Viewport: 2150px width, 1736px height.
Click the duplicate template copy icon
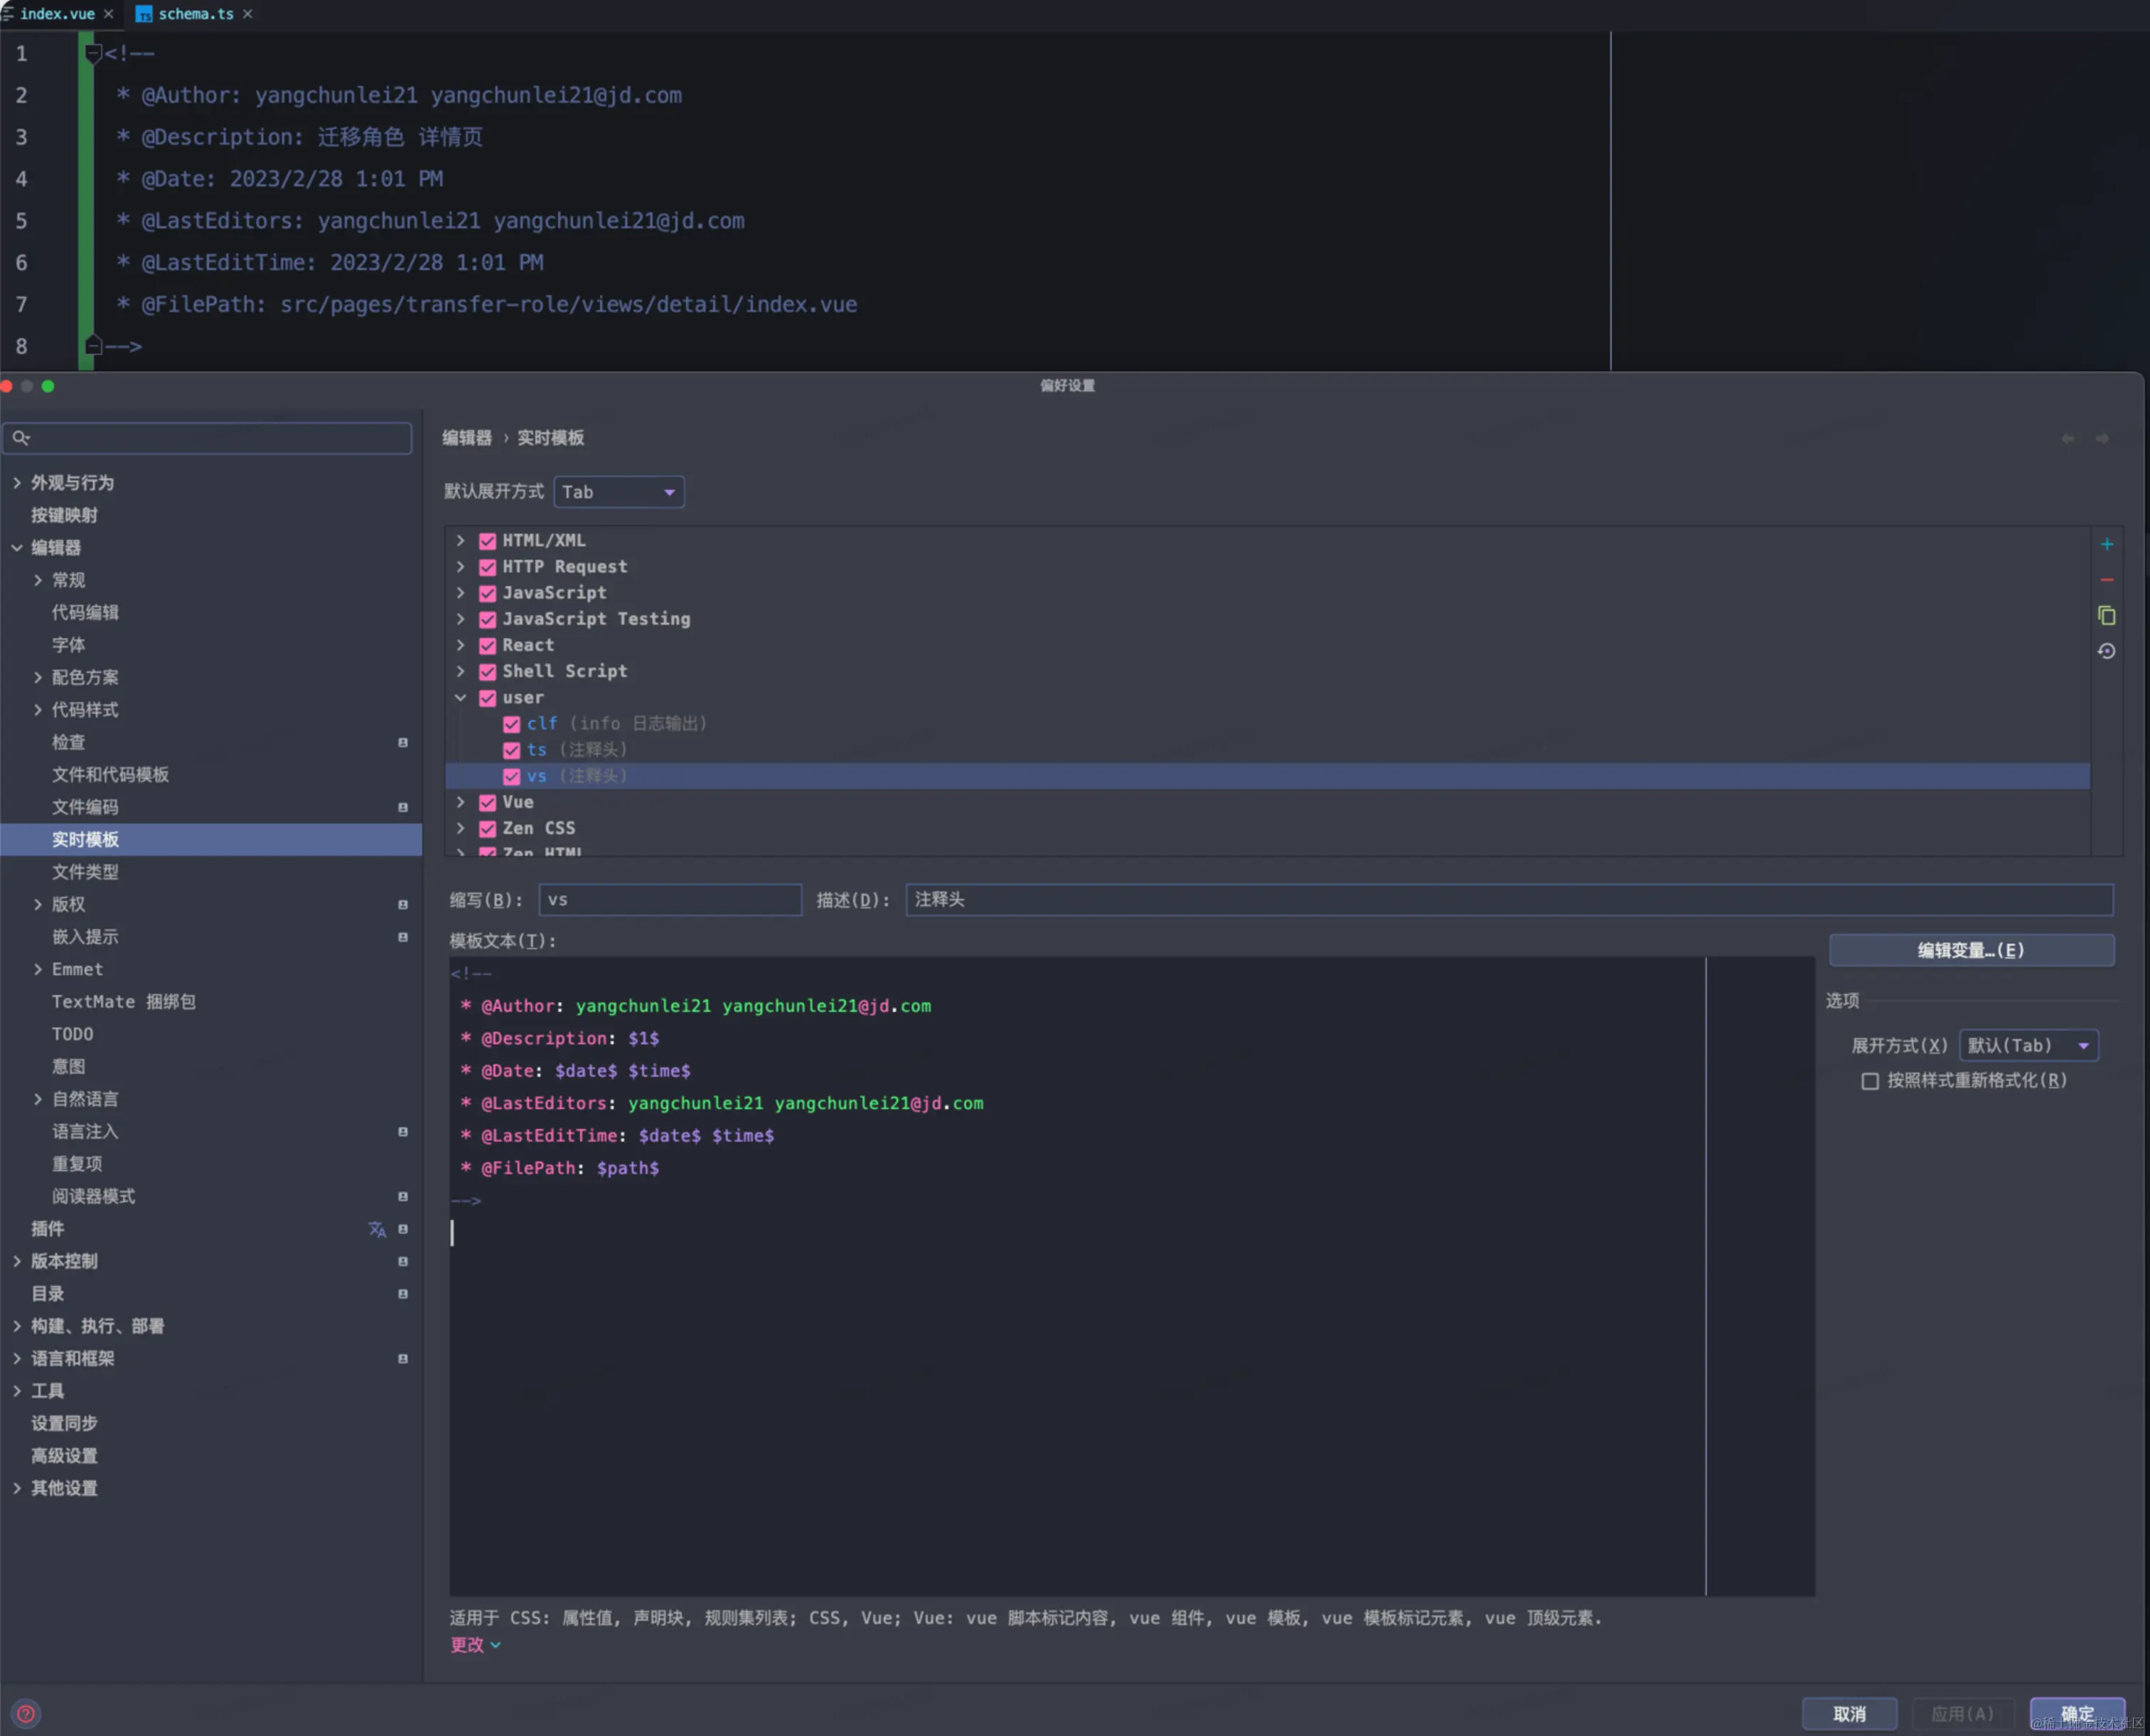(2106, 615)
